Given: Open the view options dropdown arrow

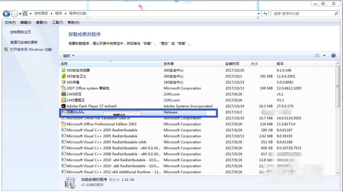Looking at the screenshot, I should pos(324,56).
